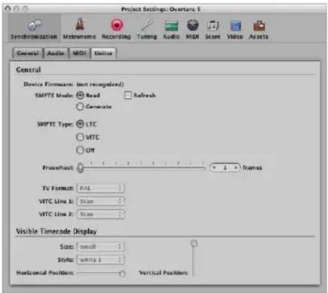Set SMPTE Type to Off
Screen dimensions: 328x293
pos(80,150)
